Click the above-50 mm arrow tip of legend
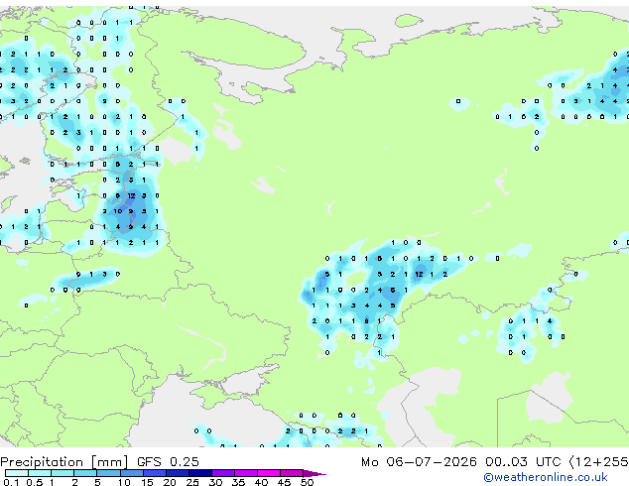Image resolution: width=629 pixels, height=486 pixels. (314, 474)
